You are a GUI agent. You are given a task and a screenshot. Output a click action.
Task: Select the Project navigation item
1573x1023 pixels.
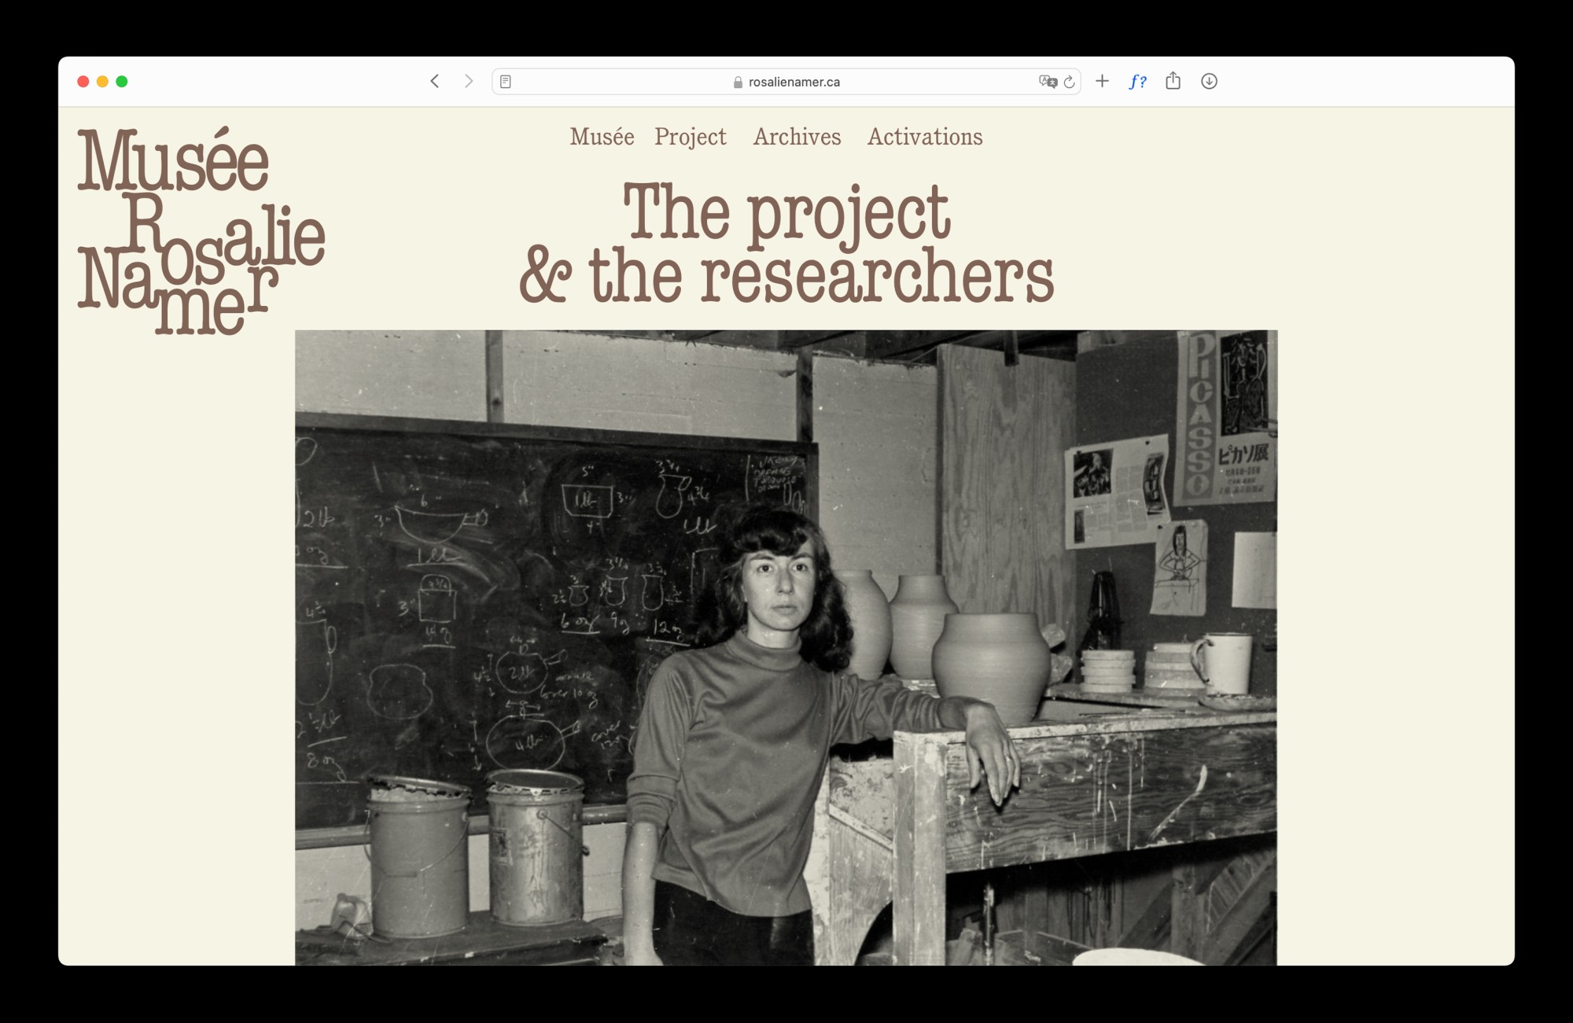[690, 137]
